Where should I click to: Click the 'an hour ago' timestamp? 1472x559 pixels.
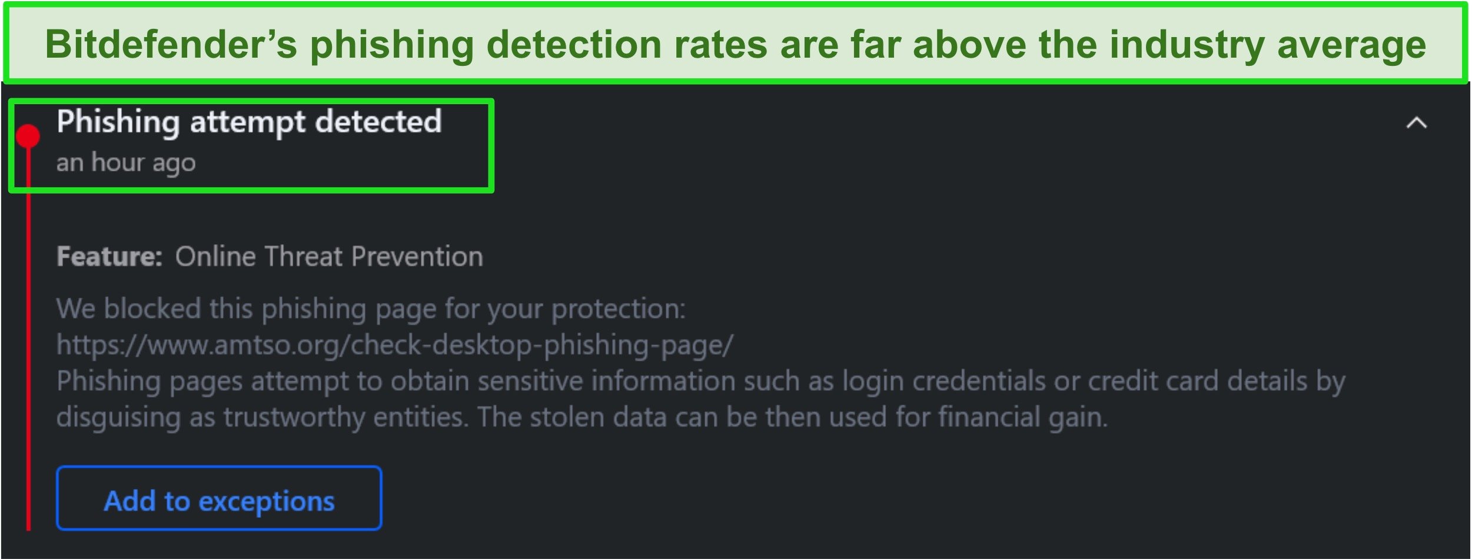[x=126, y=163]
